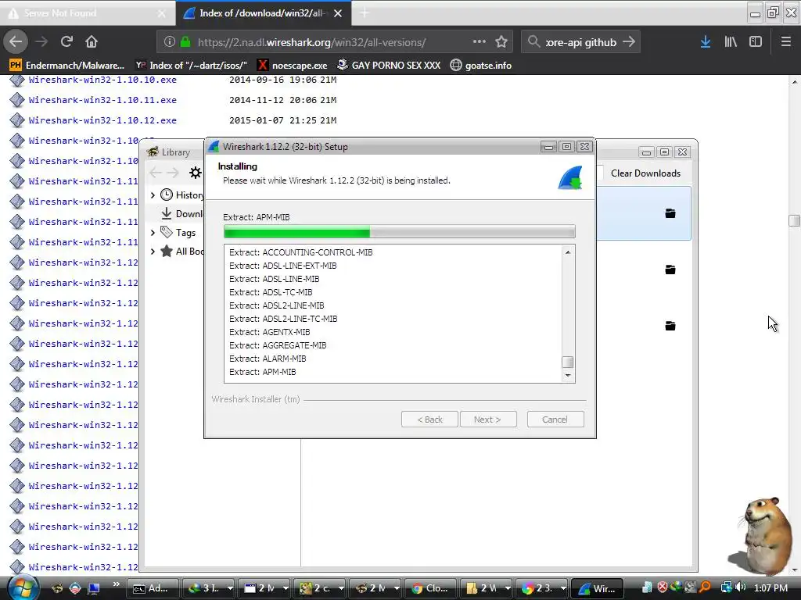Open goatse.info bookmark
801x600 pixels.
click(x=481, y=66)
